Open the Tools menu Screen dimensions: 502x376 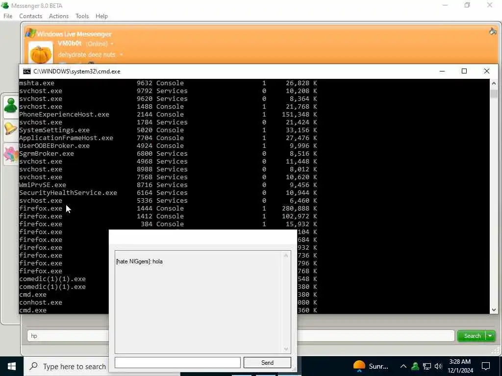82,16
